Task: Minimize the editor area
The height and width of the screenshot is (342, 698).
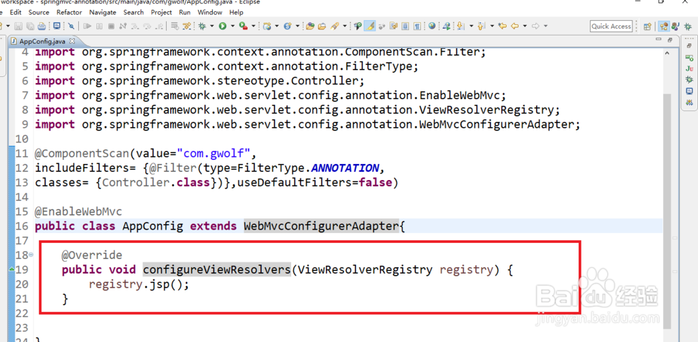Action: (659, 40)
